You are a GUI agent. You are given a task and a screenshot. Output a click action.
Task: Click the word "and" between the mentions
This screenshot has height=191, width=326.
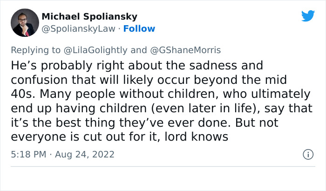pyautogui.click(x=138, y=50)
